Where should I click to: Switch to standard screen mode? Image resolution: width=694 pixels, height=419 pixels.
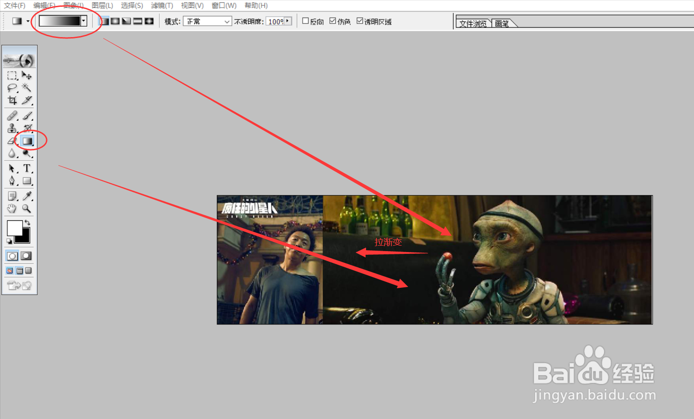point(10,271)
